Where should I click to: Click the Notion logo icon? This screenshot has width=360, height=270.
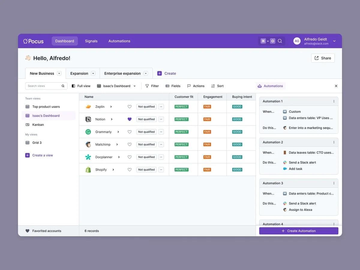88,119
